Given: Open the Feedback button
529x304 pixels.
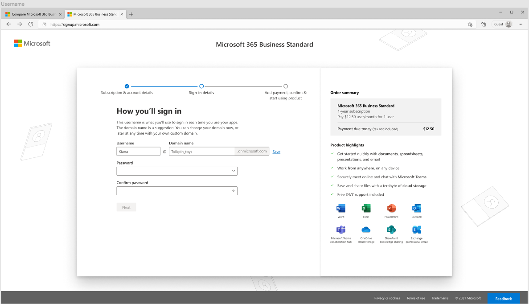Looking at the screenshot, I should pyautogui.click(x=503, y=299).
